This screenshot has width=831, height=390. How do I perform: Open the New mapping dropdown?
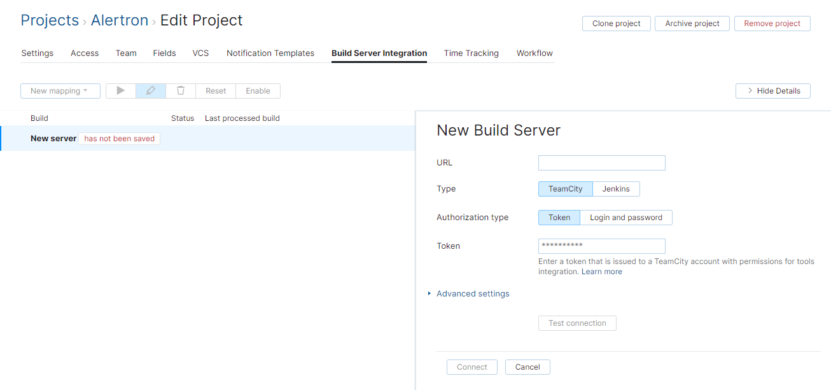pos(60,90)
